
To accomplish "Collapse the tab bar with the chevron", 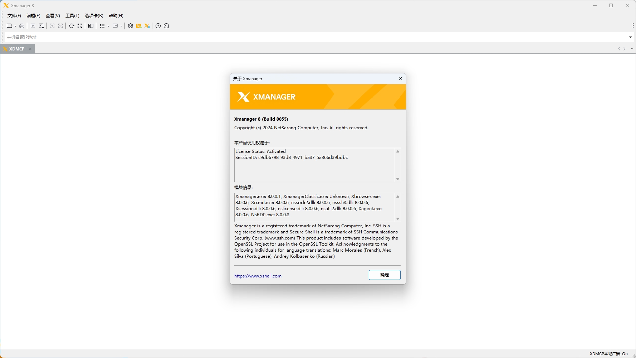I will point(631,49).
